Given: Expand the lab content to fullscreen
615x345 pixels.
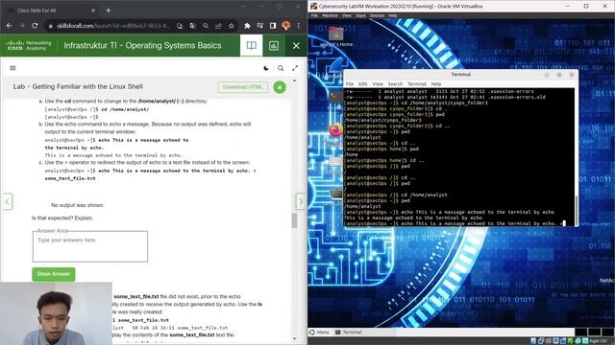Looking at the screenshot, I should [295, 68].
